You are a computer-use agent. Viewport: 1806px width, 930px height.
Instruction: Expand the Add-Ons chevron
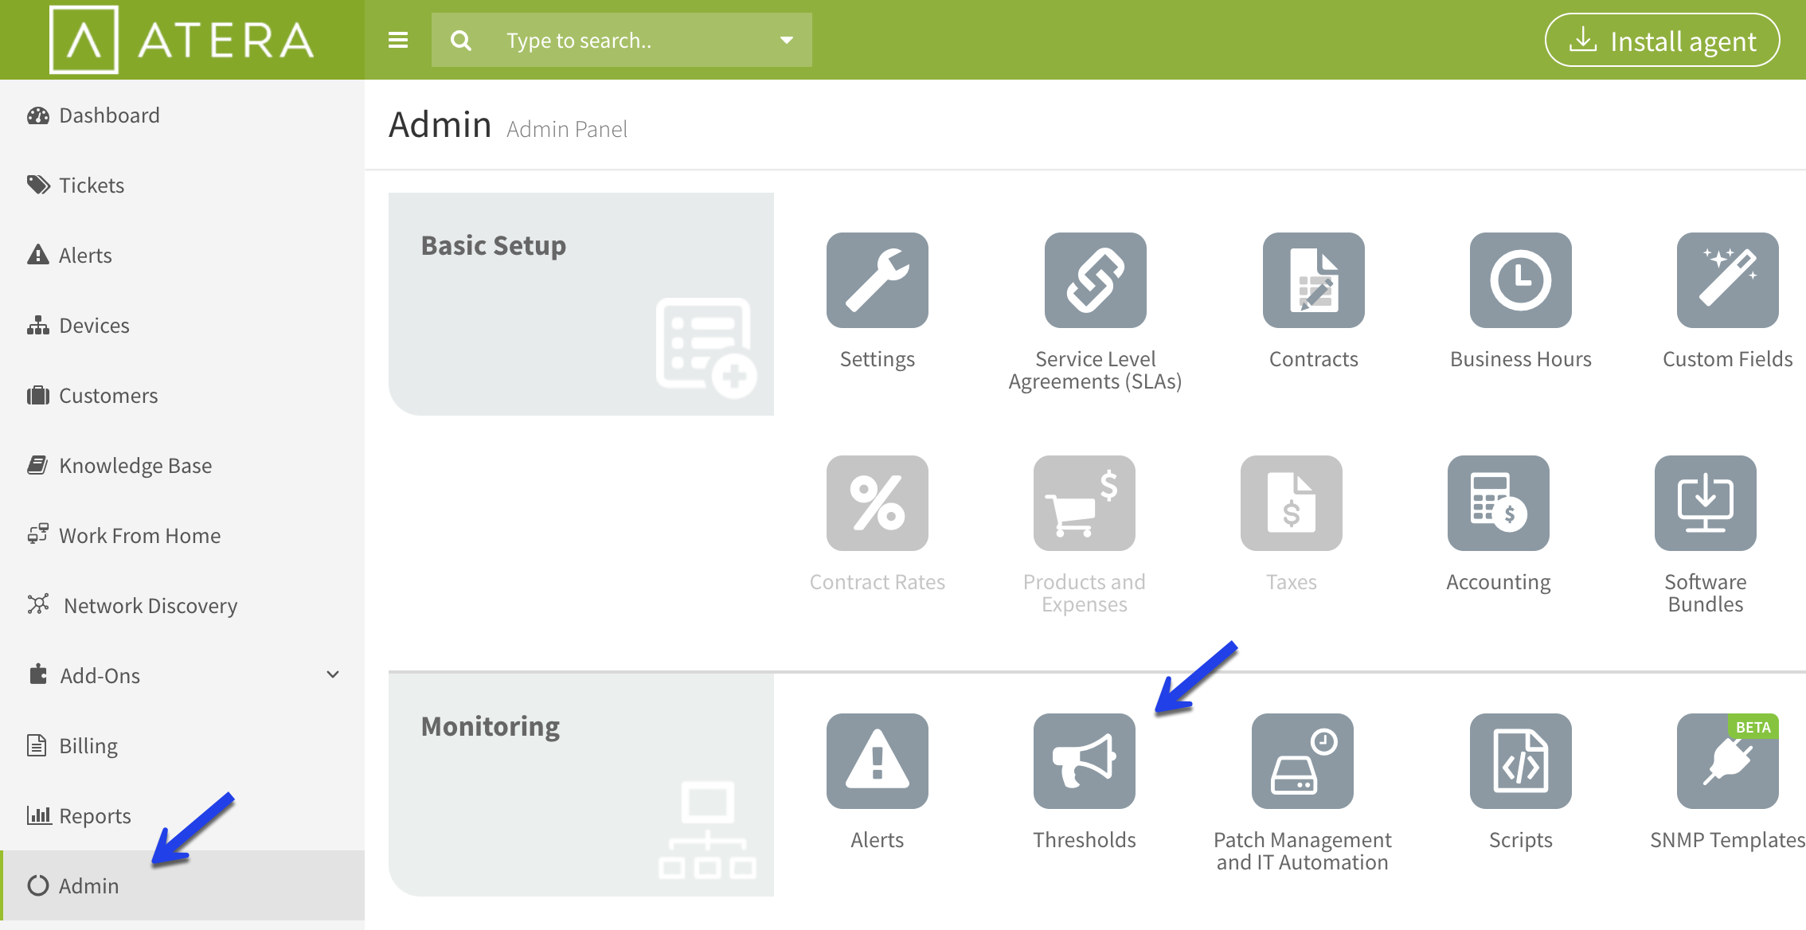(x=333, y=675)
